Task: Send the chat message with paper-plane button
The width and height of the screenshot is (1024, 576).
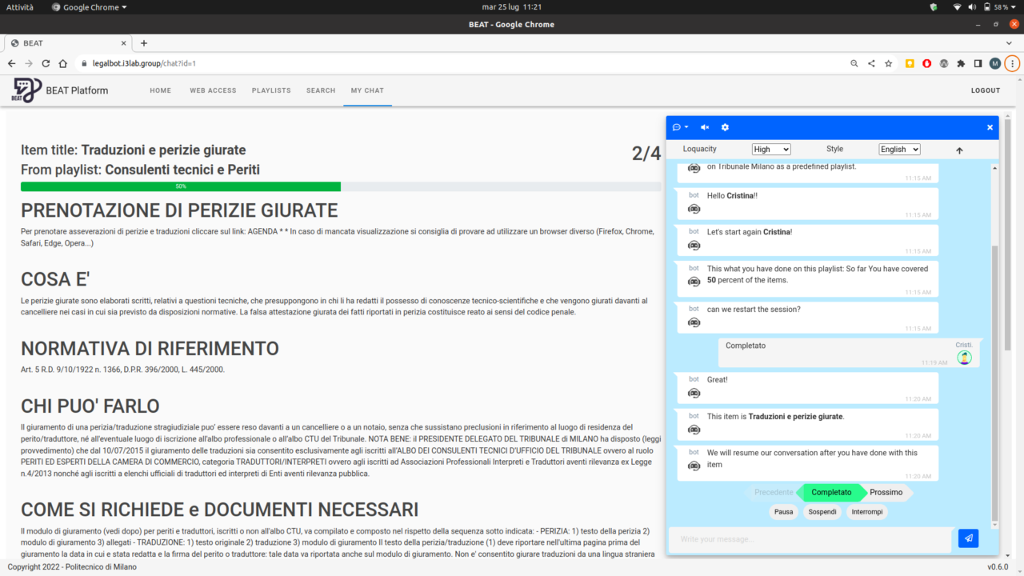Action: click(x=968, y=538)
